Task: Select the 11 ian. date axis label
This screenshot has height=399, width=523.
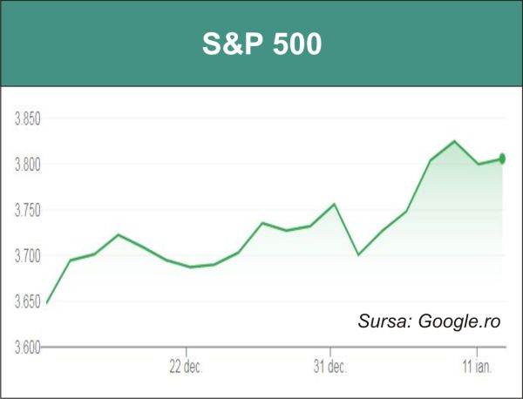Action: point(477,367)
